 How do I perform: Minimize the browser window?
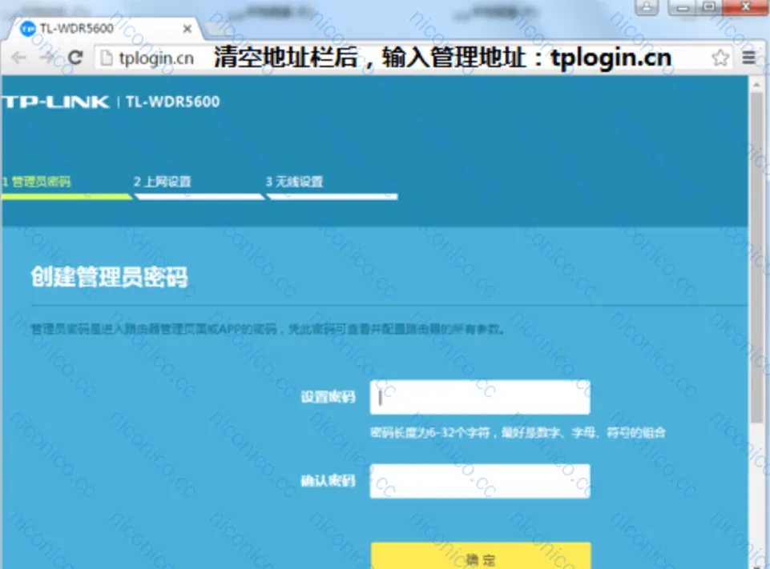click(x=683, y=7)
